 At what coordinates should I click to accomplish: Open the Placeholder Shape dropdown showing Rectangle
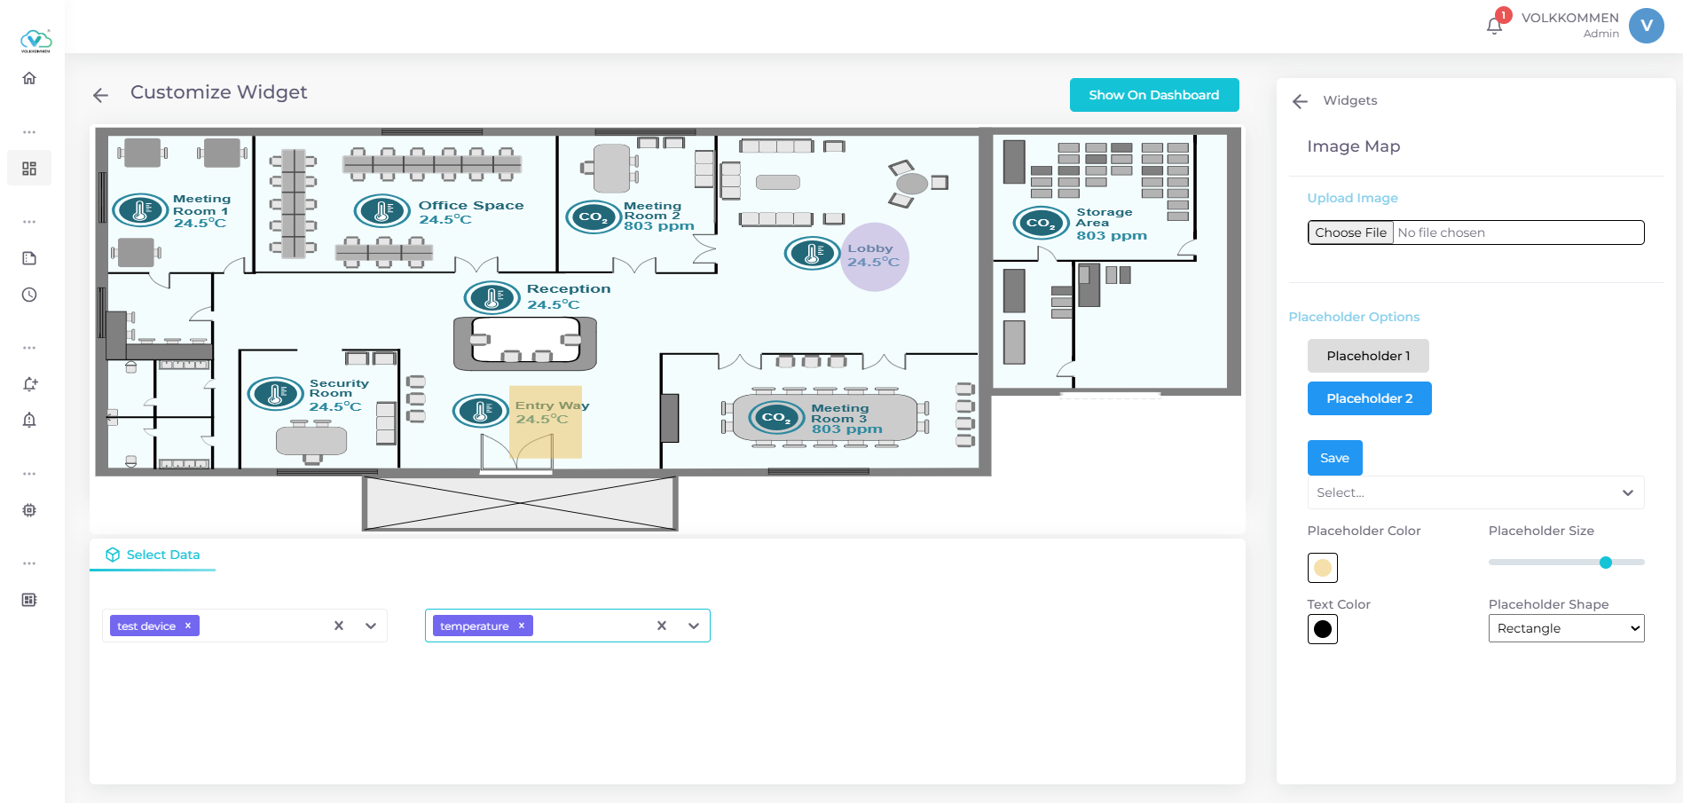point(1566,628)
